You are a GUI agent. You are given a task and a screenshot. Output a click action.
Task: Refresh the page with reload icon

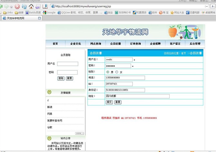24,6
